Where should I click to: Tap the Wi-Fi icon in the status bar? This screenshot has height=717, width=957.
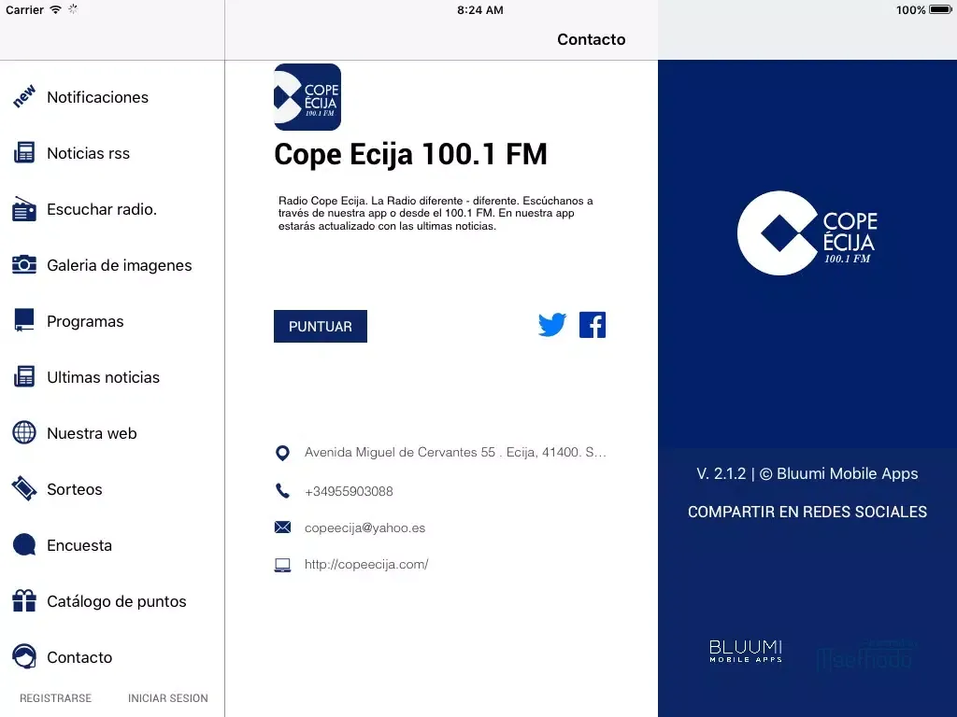pyautogui.click(x=55, y=9)
